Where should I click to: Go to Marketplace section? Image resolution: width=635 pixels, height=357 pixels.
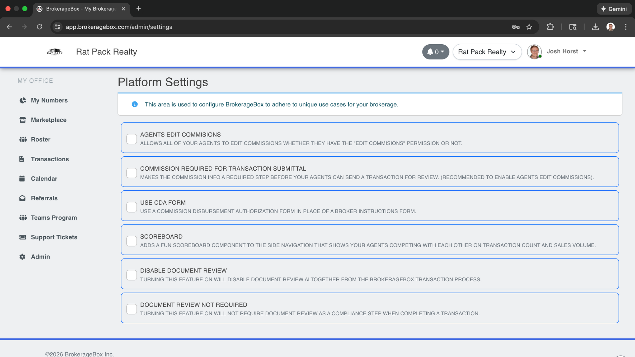[49, 120]
